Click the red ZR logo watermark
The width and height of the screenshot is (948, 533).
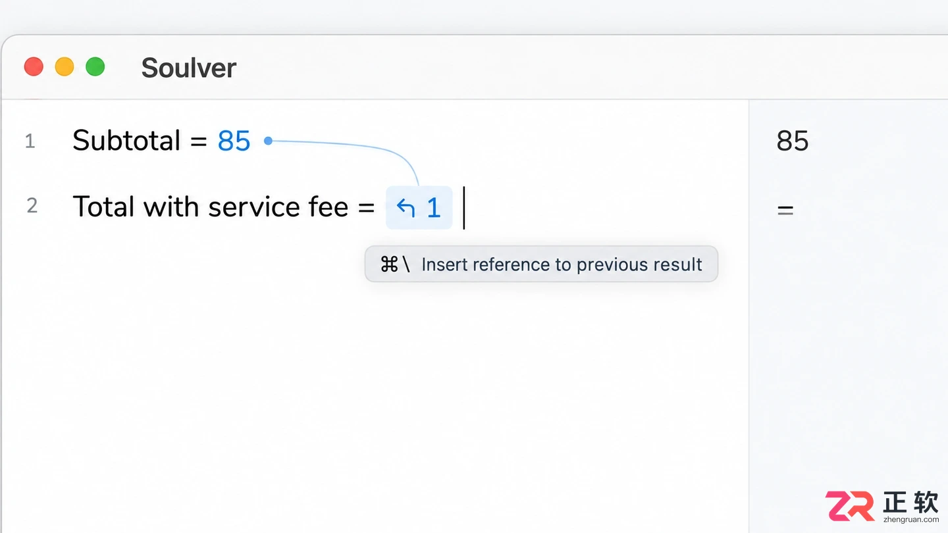pyautogui.click(x=850, y=506)
